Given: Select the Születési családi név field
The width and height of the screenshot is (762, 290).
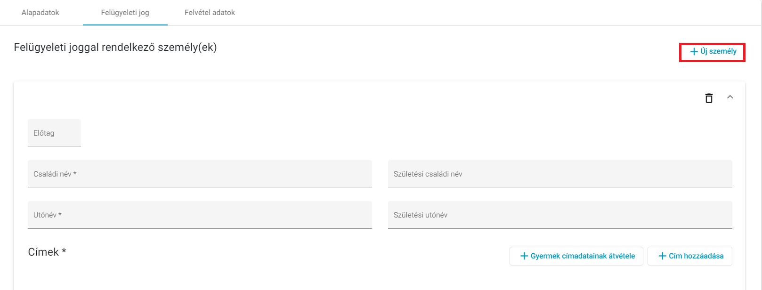Looking at the screenshot, I should 560,174.
